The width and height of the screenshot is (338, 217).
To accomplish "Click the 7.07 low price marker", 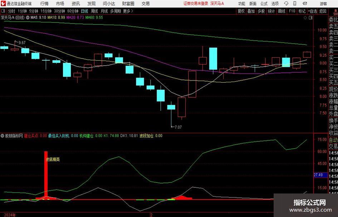I will coord(178,127).
